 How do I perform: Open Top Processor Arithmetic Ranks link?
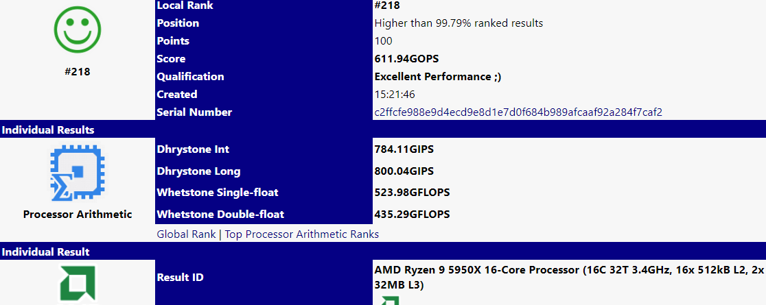[x=301, y=234]
